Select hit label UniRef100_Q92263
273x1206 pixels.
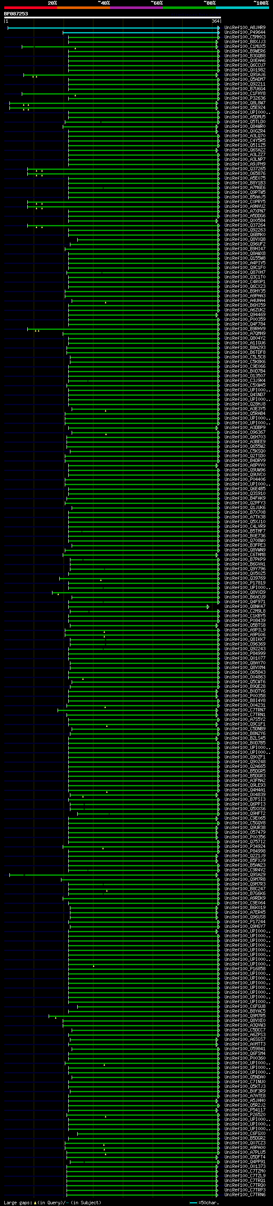245,230
